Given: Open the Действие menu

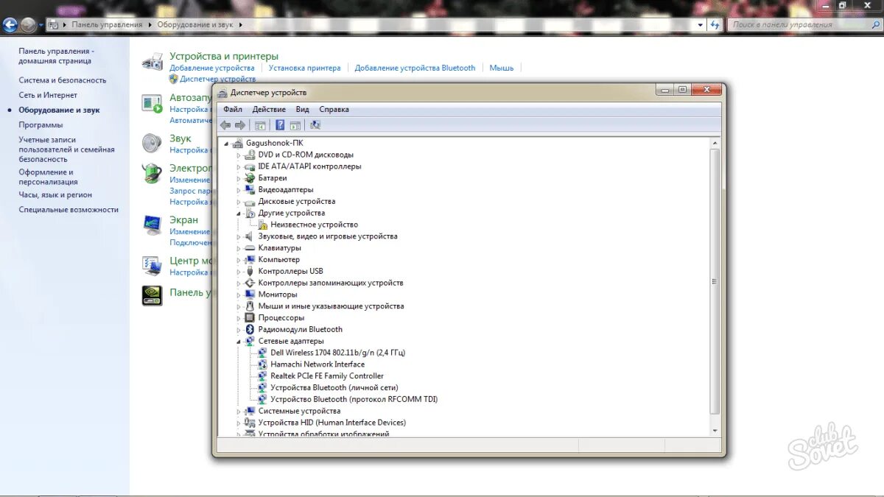Looking at the screenshot, I should [x=269, y=109].
